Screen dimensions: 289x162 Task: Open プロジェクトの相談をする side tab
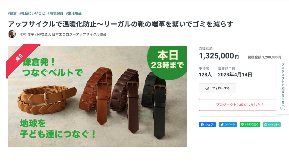click(x=283, y=87)
